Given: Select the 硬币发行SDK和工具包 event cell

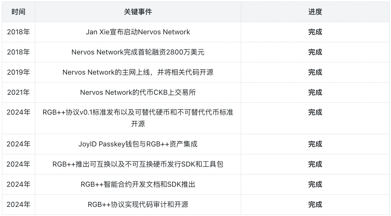Looking at the screenshot, I should point(138,164).
